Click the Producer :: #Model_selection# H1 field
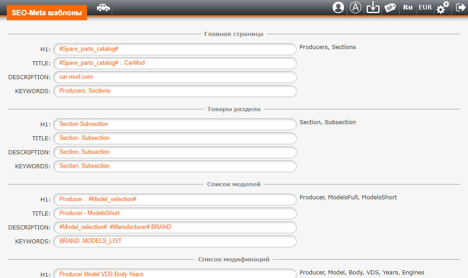Image resolution: width=468 pixels, height=278 pixels. point(175,199)
